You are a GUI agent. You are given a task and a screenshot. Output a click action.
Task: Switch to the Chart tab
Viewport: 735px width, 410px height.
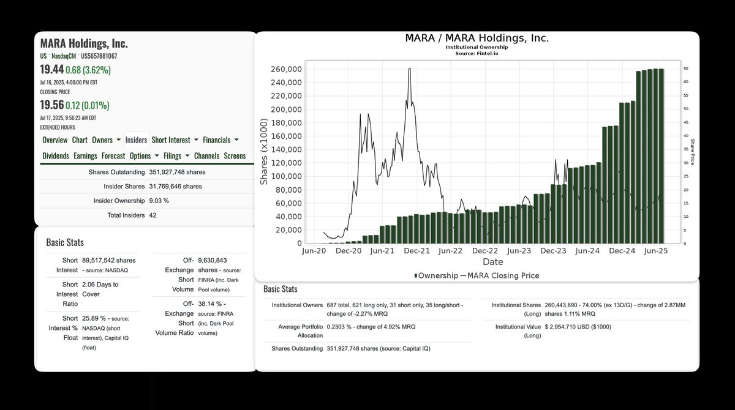[x=80, y=140]
